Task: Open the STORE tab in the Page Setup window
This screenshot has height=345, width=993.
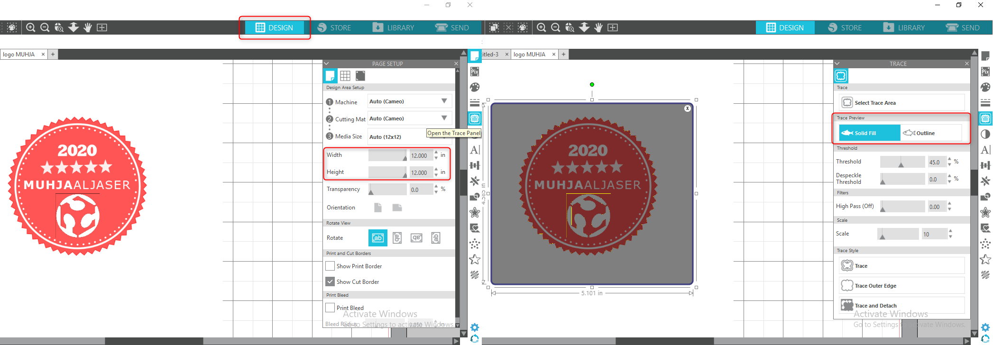Action: point(334,27)
